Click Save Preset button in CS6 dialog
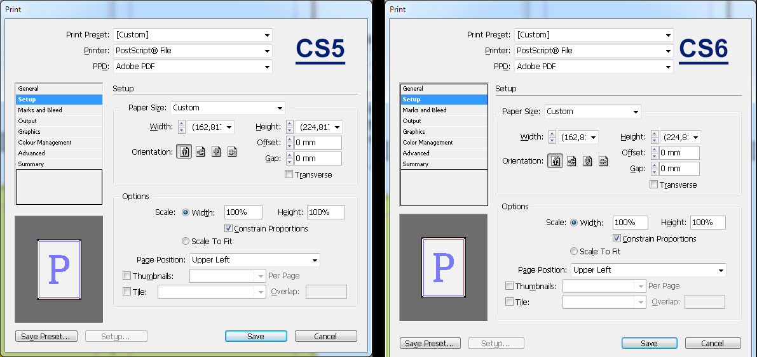 click(430, 344)
